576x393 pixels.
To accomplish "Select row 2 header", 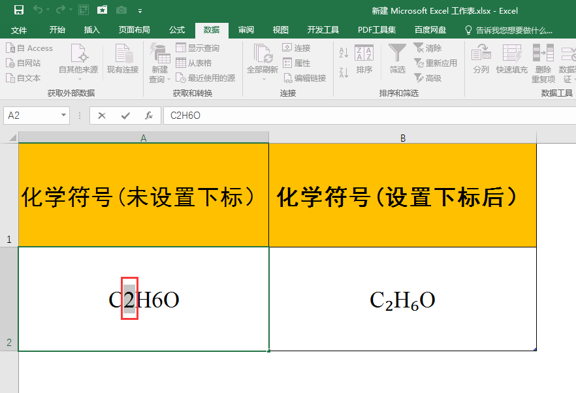I will (9, 299).
